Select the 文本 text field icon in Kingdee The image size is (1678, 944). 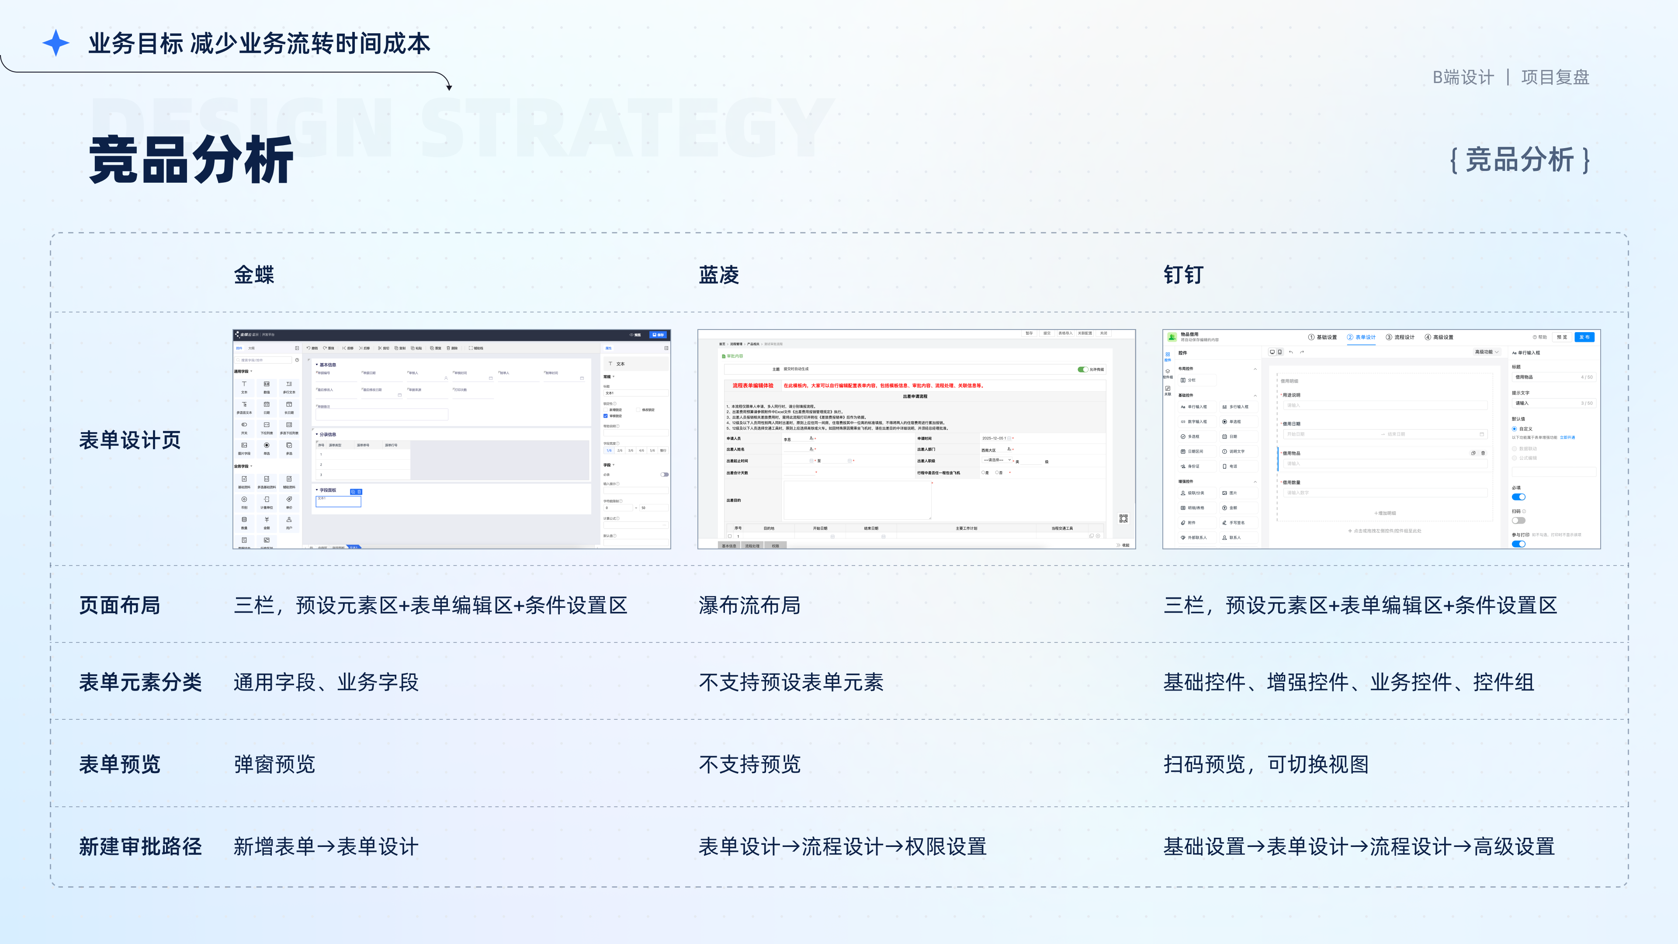click(244, 385)
